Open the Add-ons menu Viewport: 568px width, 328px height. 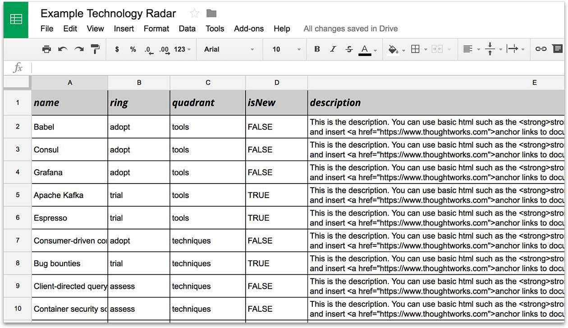pyautogui.click(x=249, y=28)
